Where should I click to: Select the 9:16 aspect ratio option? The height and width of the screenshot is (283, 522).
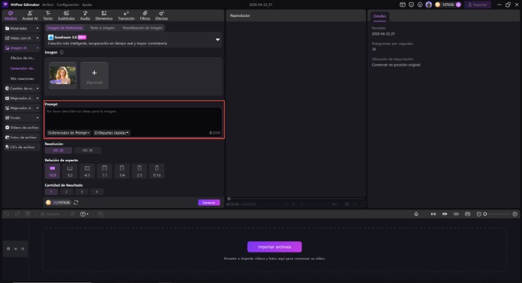click(156, 171)
